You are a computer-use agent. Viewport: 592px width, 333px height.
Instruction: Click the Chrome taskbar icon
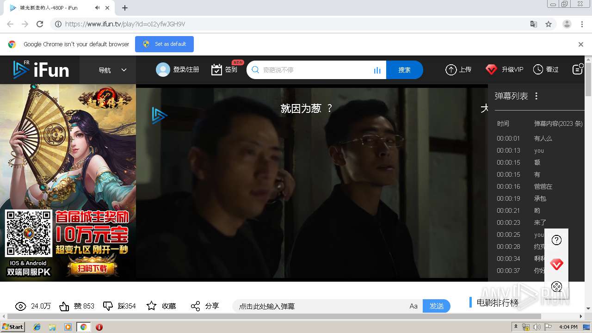pyautogui.click(x=84, y=327)
